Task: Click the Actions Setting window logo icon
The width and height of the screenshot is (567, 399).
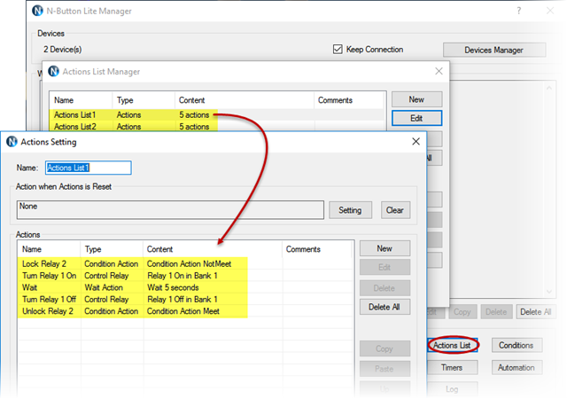Action: (x=12, y=142)
